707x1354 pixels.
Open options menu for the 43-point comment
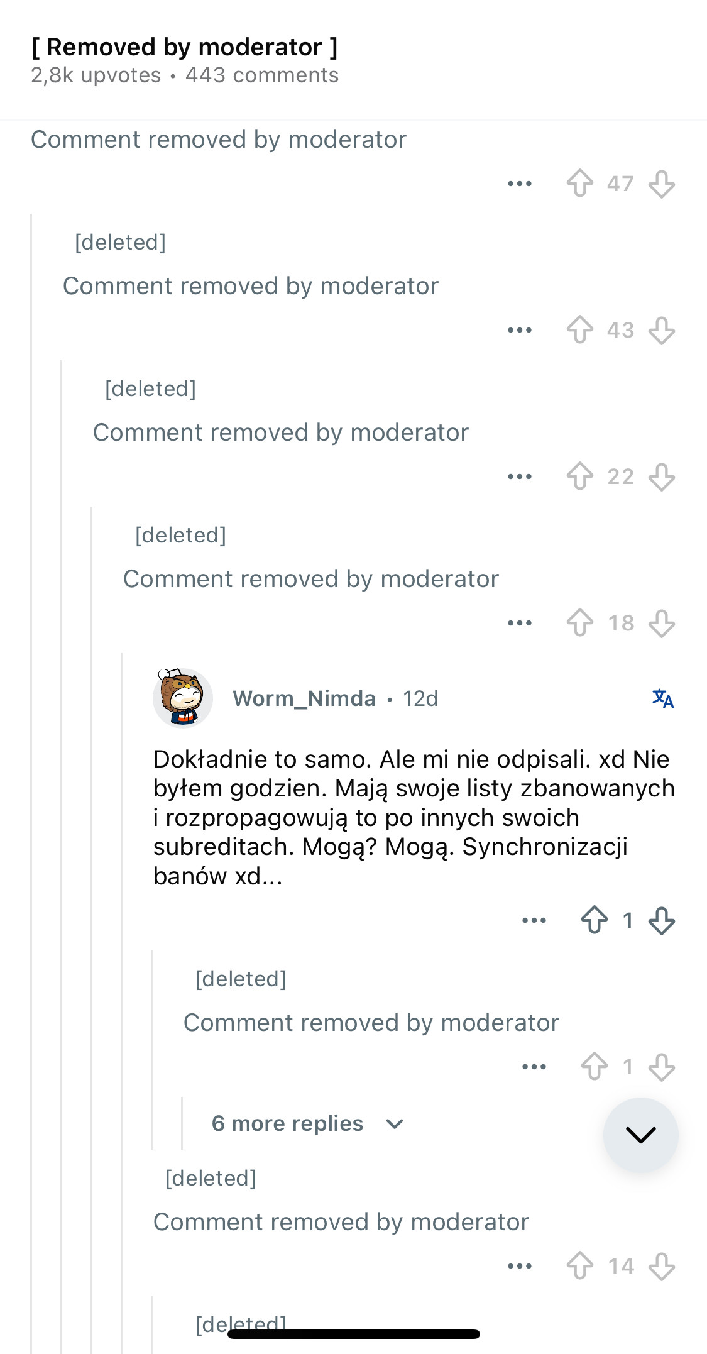click(x=520, y=330)
